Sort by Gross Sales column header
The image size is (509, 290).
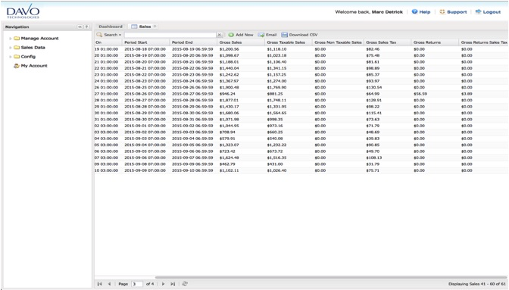click(241, 42)
